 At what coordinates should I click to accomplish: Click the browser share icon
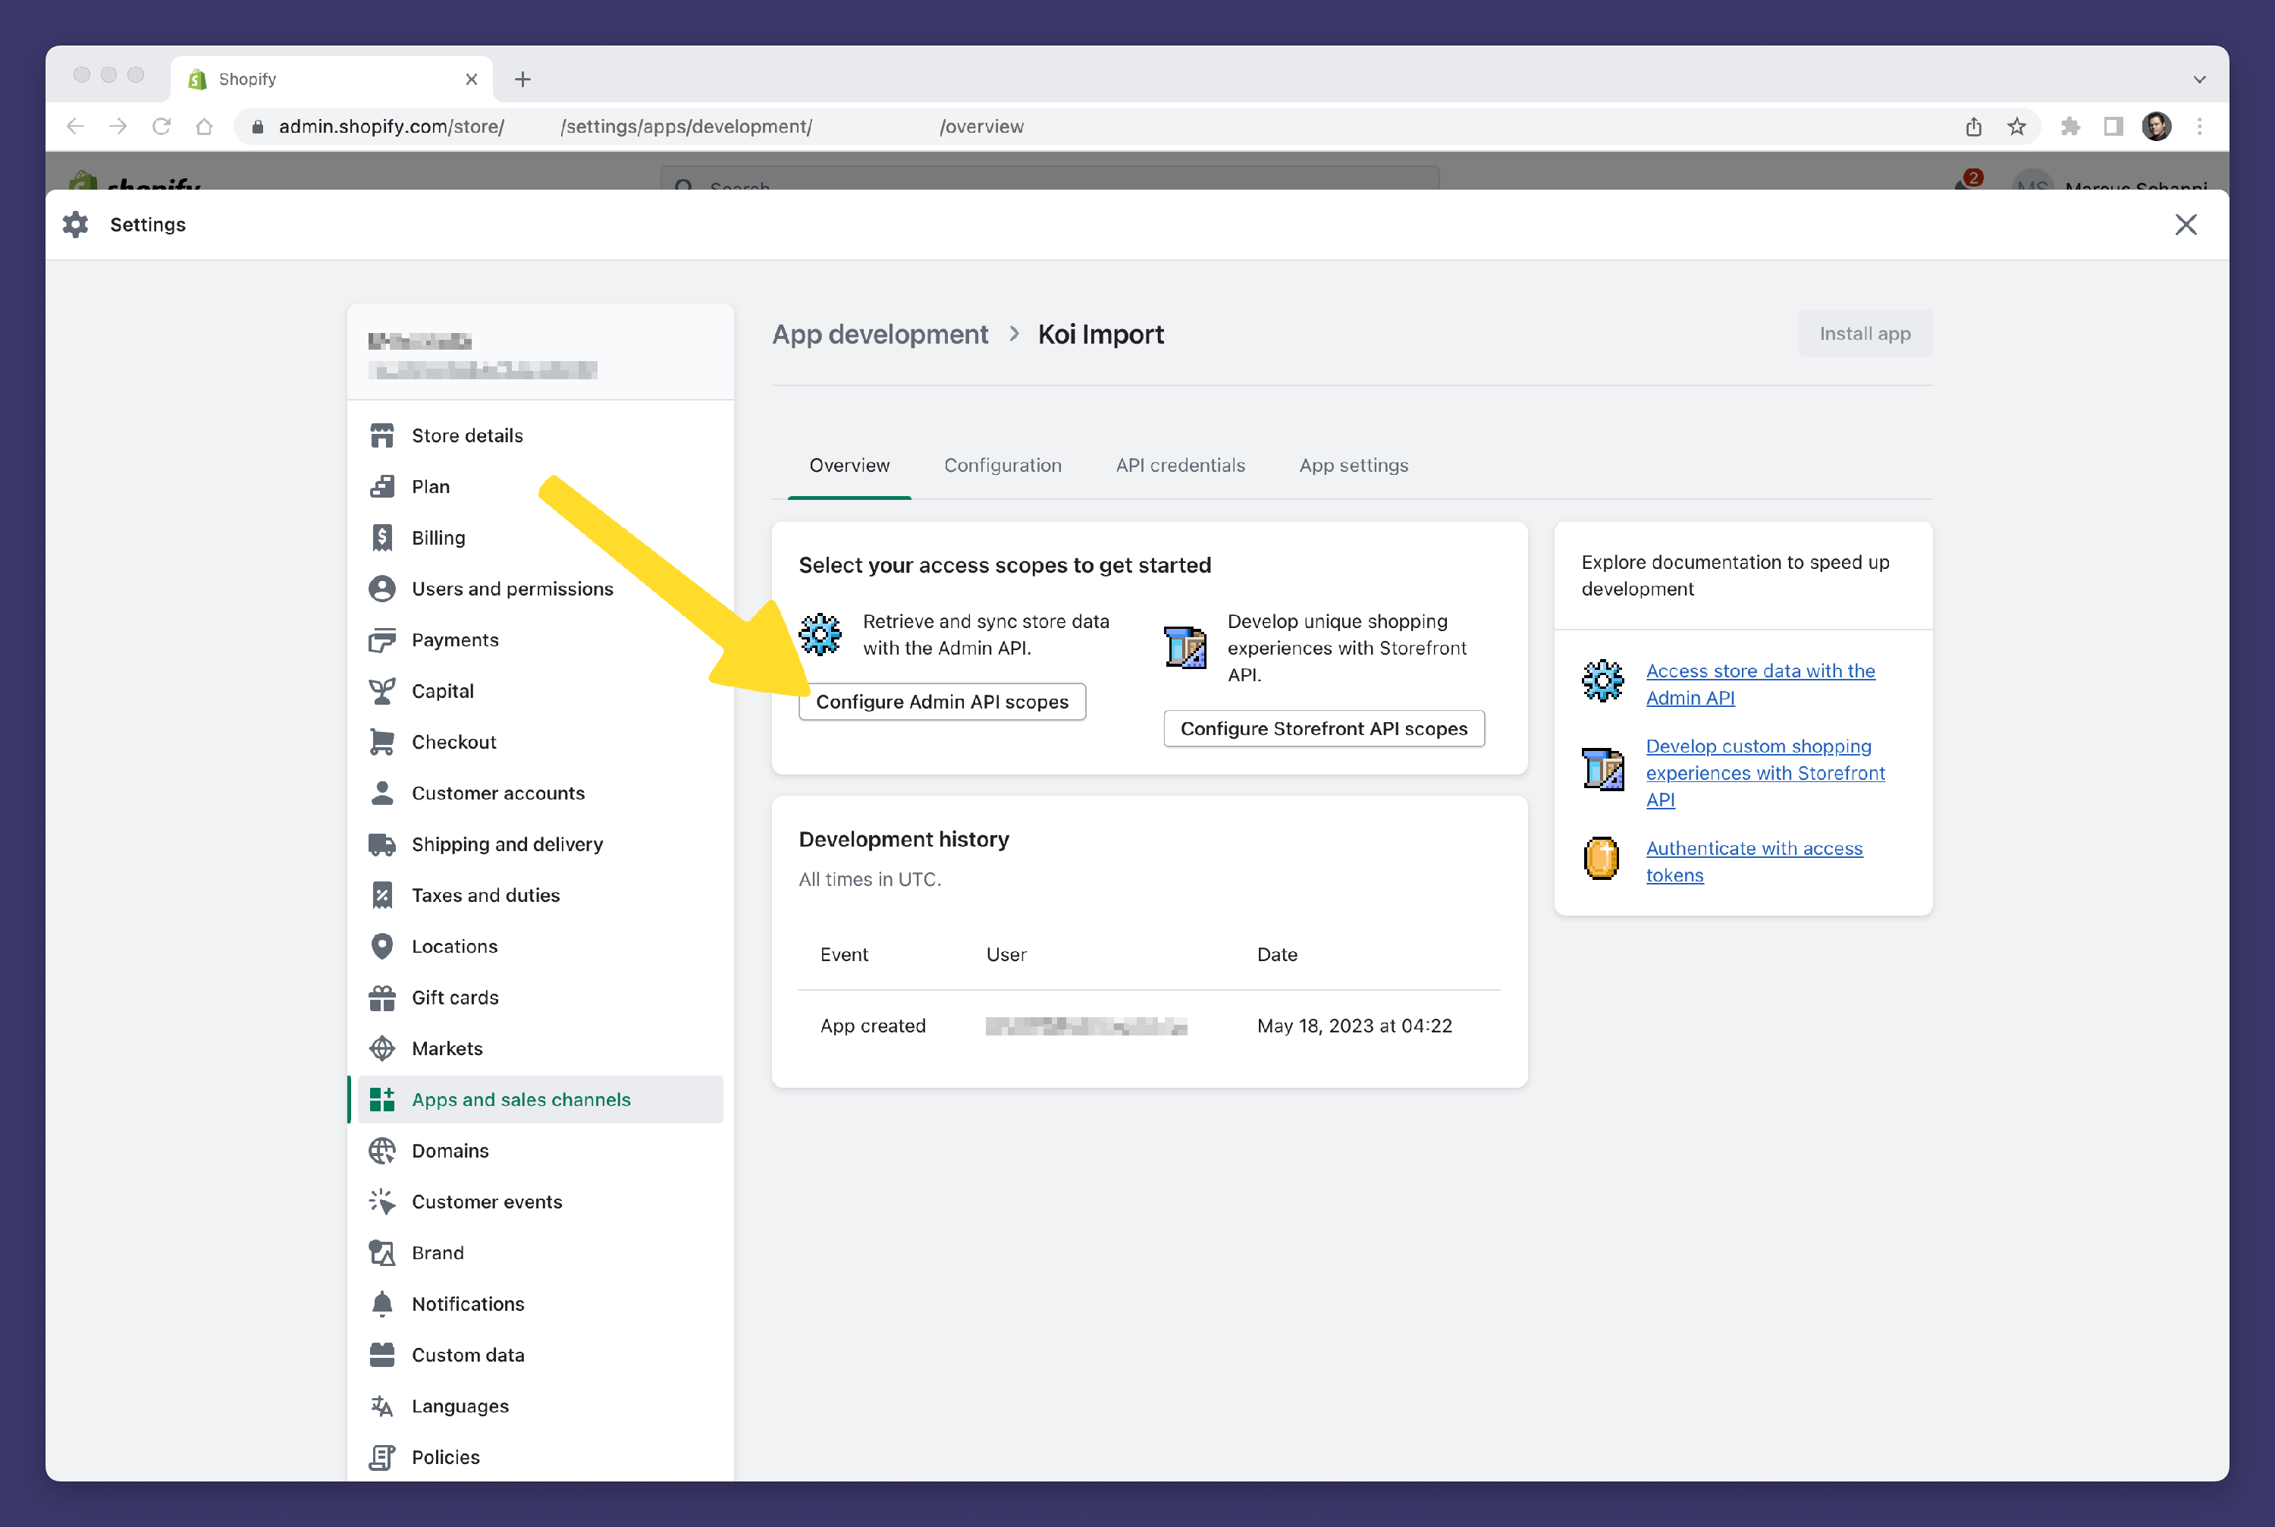[1973, 127]
